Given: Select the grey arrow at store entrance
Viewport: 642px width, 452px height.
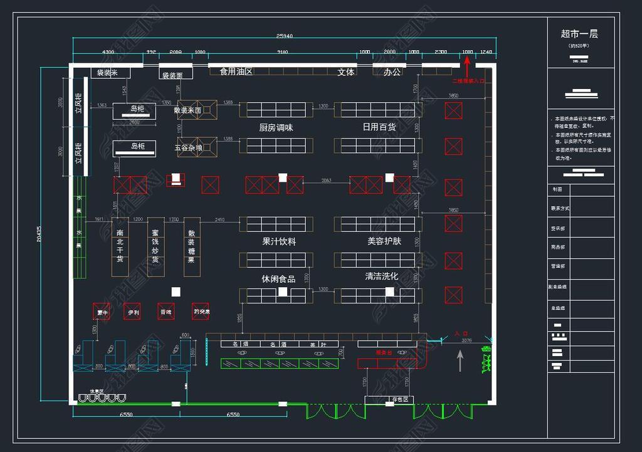Looking at the screenshot, I should point(460,360).
